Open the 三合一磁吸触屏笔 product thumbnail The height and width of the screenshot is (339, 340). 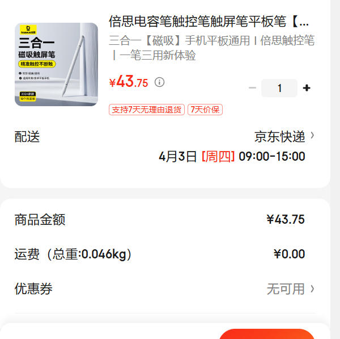coord(56,65)
